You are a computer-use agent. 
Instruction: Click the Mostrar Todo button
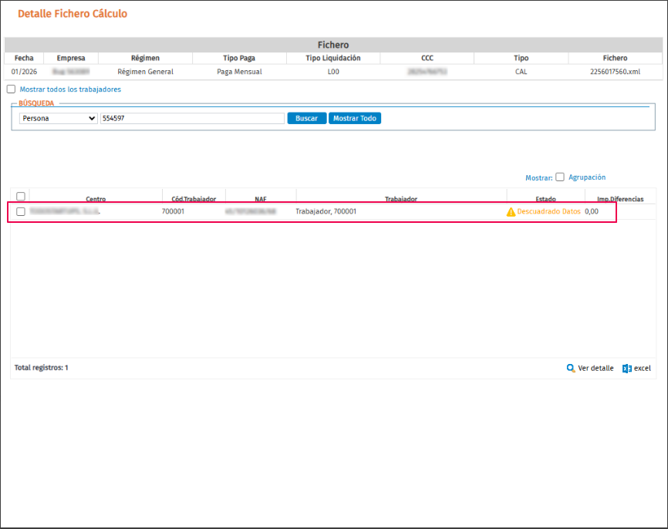click(x=355, y=119)
